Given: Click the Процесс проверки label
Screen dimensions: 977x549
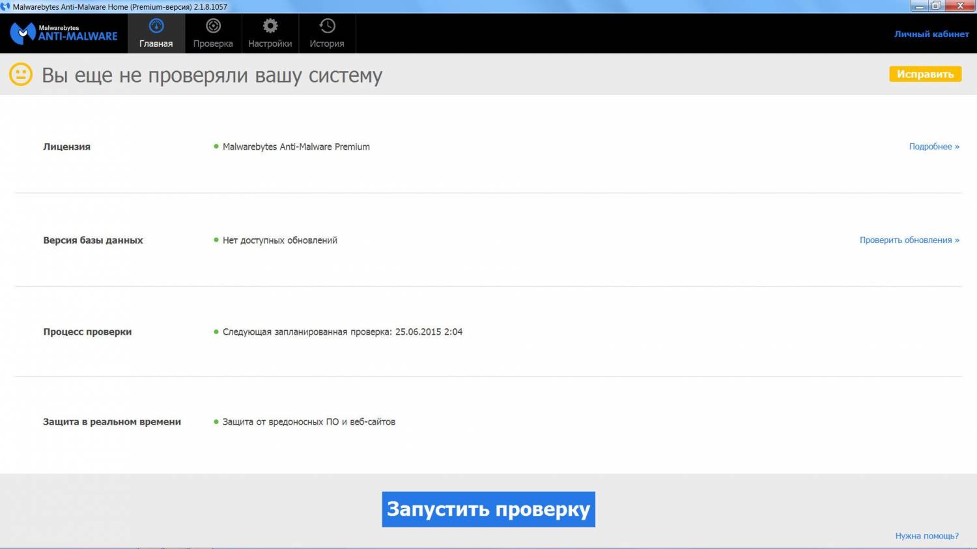Looking at the screenshot, I should tap(87, 331).
